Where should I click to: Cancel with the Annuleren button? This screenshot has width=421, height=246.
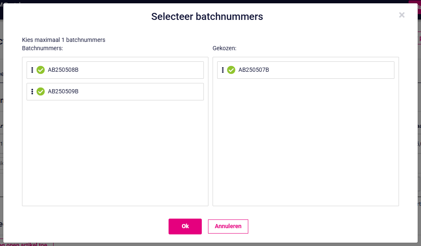pyautogui.click(x=228, y=227)
